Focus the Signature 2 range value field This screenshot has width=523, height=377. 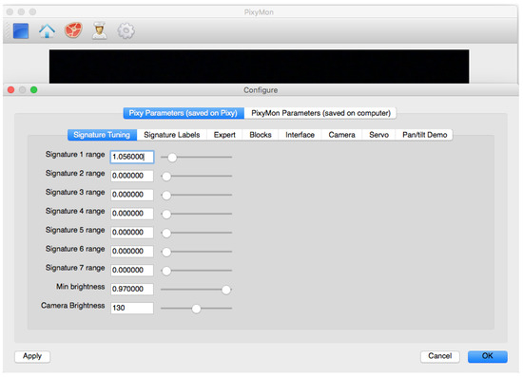[x=132, y=176]
